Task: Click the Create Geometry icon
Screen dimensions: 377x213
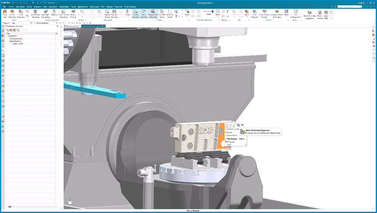Action: tap(12, 13)
